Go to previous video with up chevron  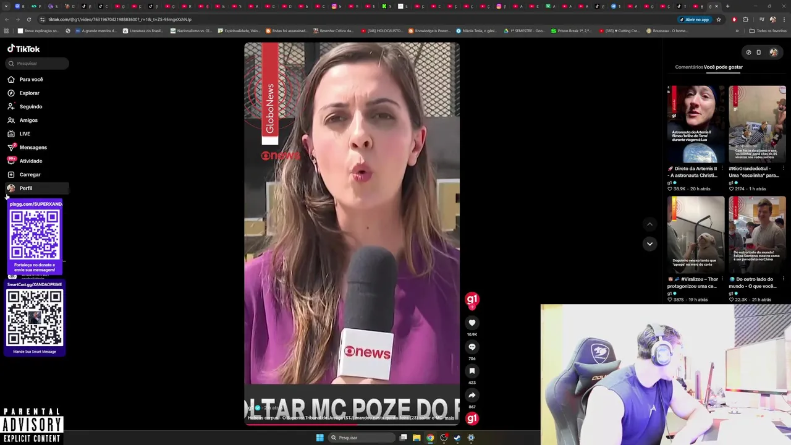[649, 224]
